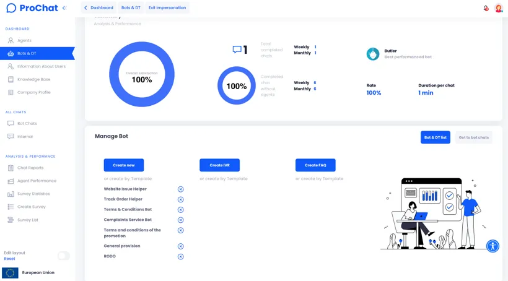Click the notification bell icon

tap(486, 8)
